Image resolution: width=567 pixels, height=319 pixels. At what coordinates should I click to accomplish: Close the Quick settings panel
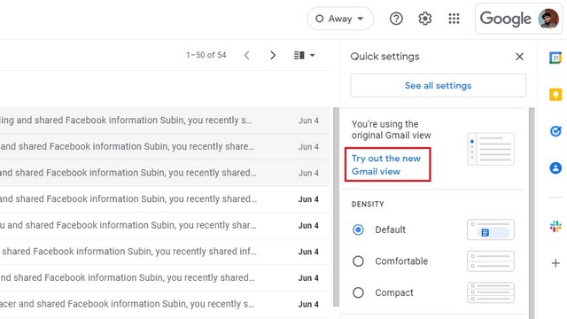tap(519, 57)
